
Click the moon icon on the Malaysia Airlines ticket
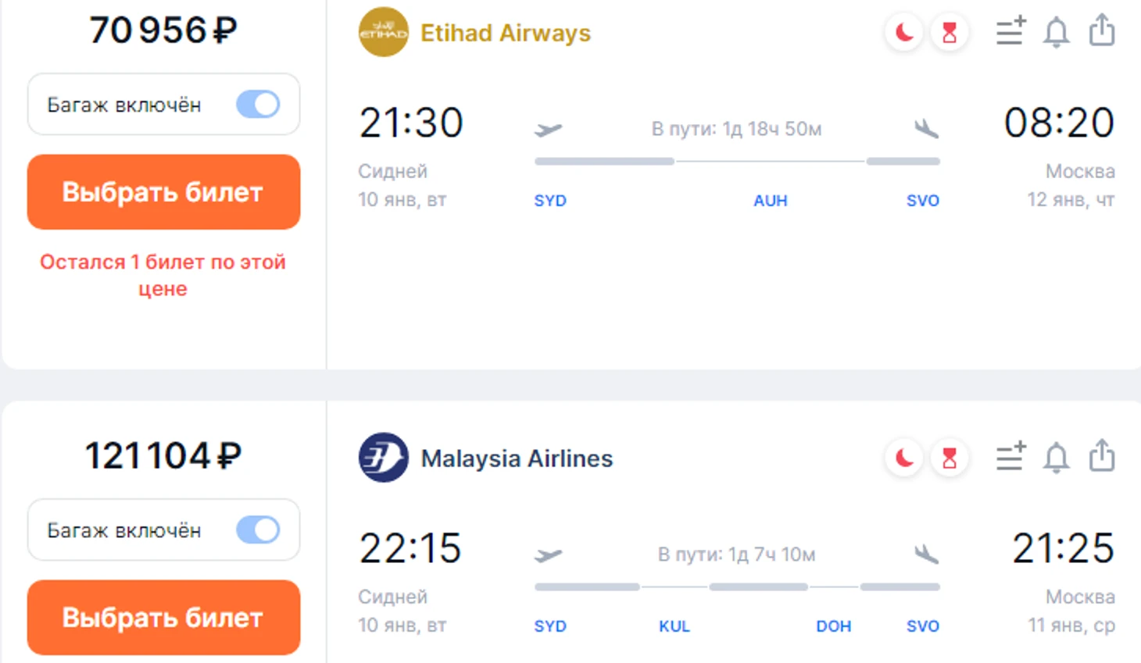(904, 458)
